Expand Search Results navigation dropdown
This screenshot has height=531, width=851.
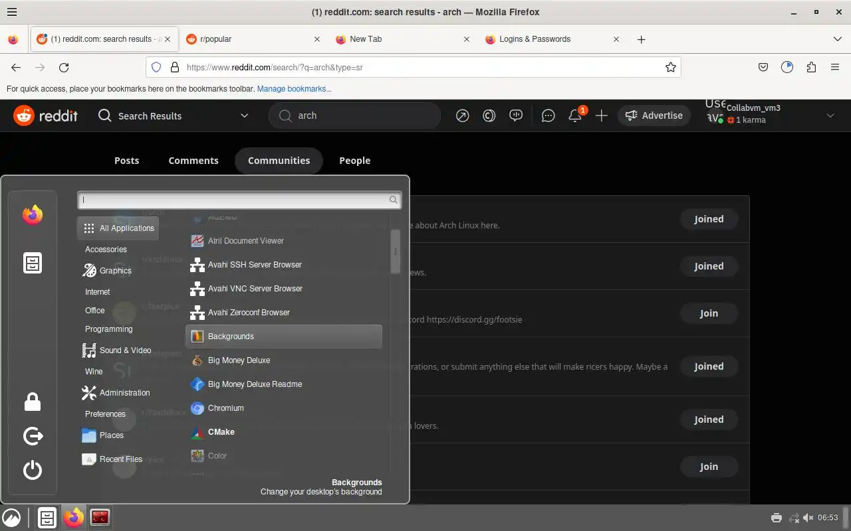[x=174, y=115]
